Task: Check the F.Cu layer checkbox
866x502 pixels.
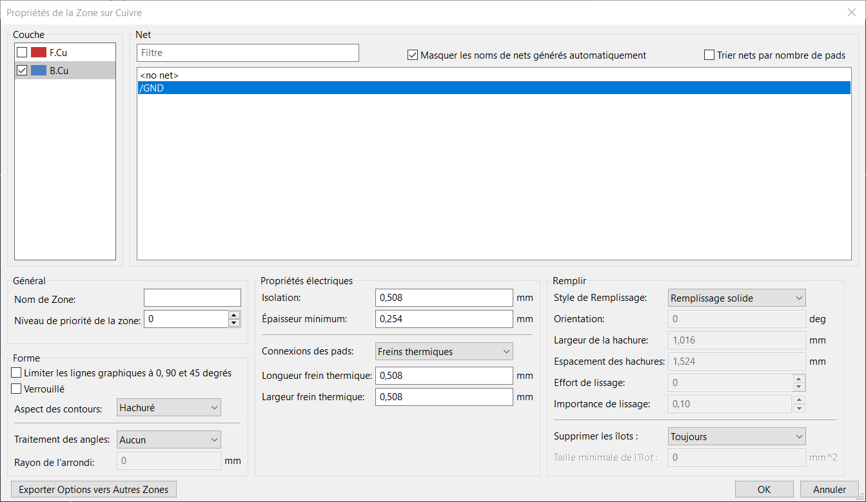Action: (22, 52)
